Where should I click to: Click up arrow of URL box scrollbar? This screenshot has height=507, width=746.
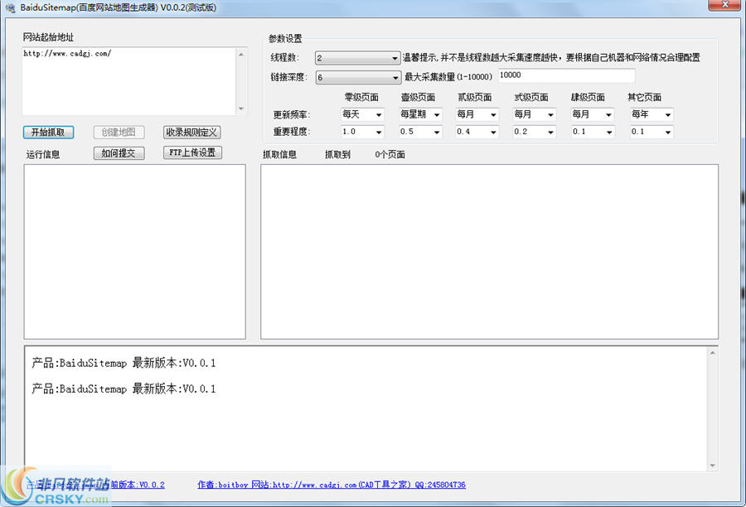241,56
